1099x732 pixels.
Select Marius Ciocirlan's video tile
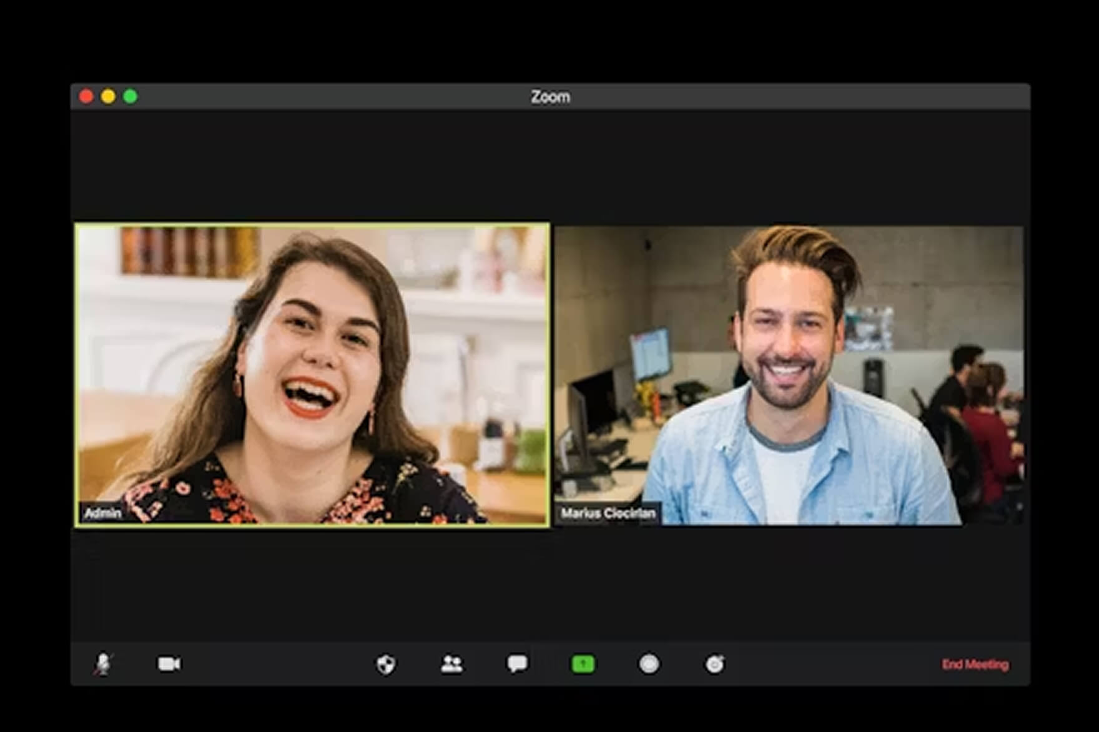click(789, 375)
